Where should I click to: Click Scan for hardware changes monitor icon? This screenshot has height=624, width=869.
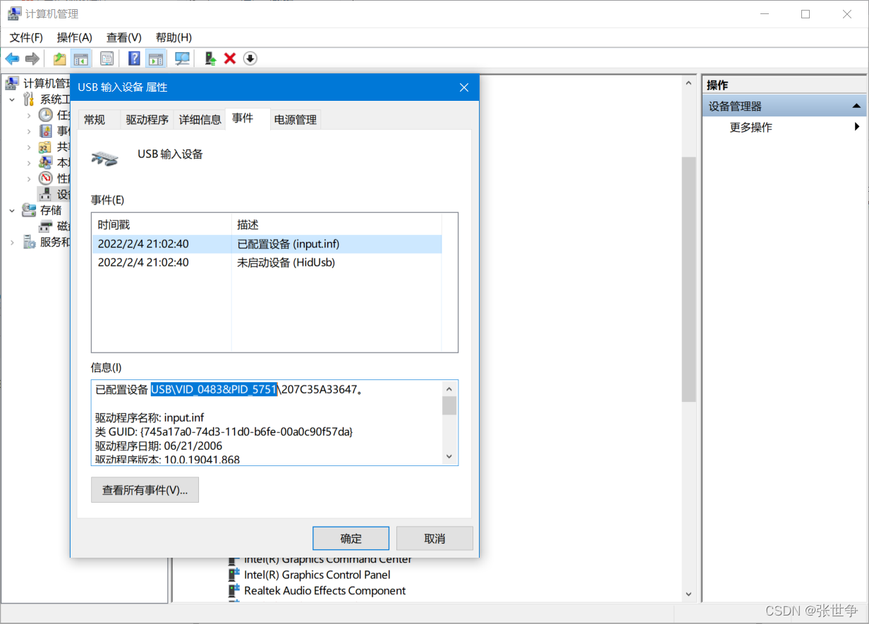(x=183, y=59)
